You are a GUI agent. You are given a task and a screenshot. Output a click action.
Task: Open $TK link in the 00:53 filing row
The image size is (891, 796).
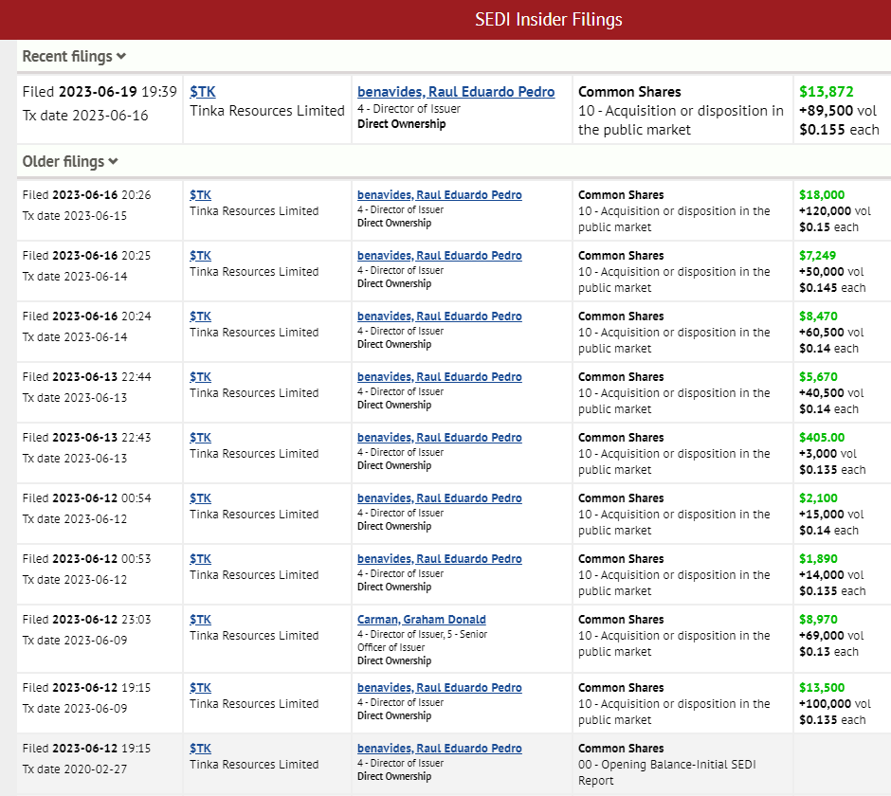point(201,559)
